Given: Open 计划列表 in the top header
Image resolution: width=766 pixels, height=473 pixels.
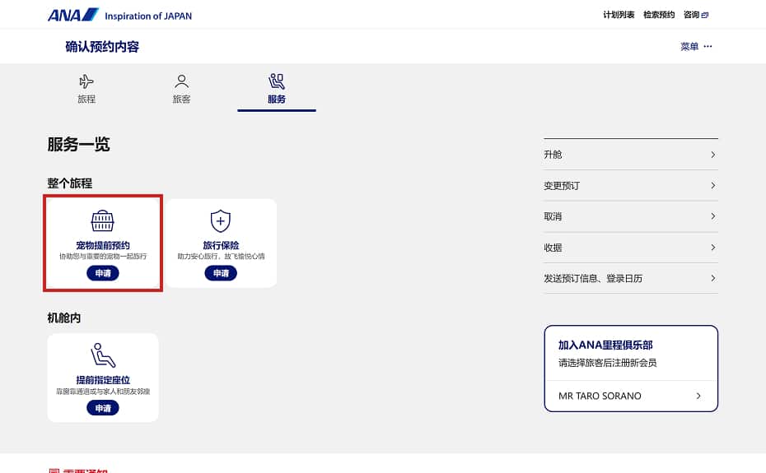Looking at the screenshot, I should tap(619, 15).
